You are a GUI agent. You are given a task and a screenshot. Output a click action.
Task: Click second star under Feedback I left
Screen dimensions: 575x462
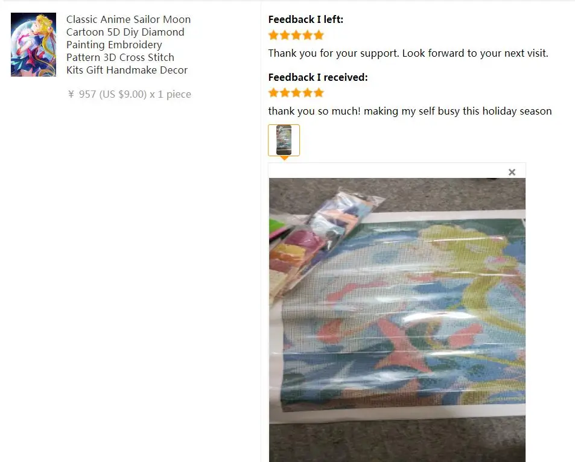(x=285, y=35)
